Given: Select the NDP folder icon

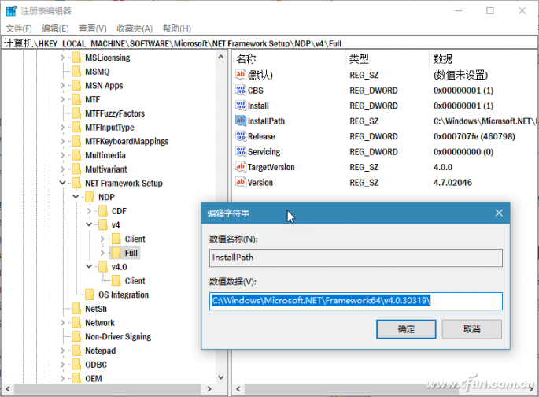Looking at the screenshot, I should (x=90, y=197).
